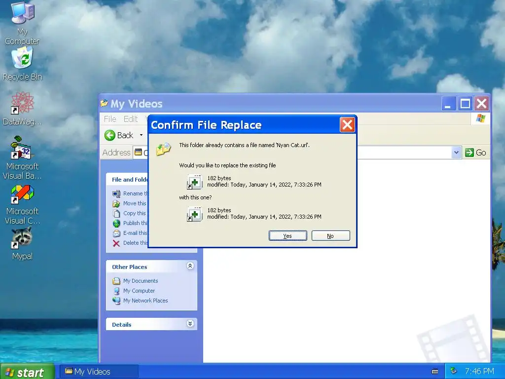Screen dimensions: 505x379
Task: Open the Edit menu in My Videos
Action: point(130,119)
